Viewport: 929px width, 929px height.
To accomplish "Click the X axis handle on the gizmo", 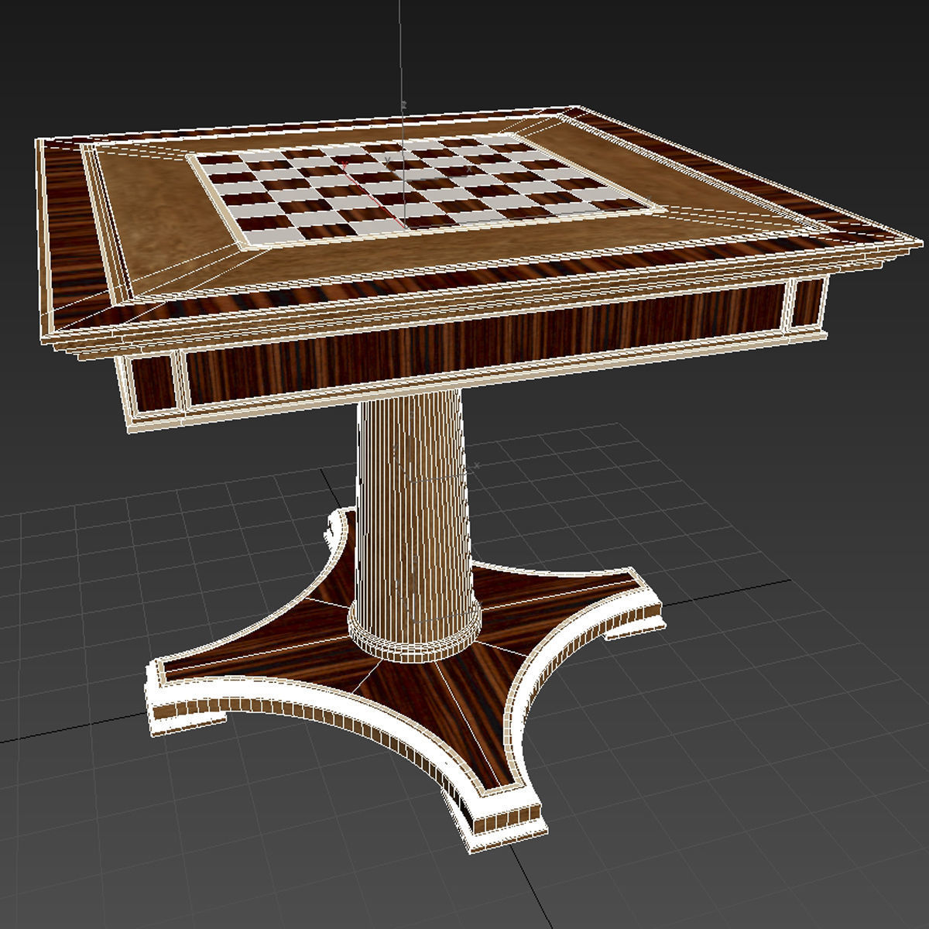I will pyautogui.click(x=469, y=169).
